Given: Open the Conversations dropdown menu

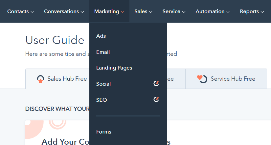Looking at the screenshot, I should (64, 11).
